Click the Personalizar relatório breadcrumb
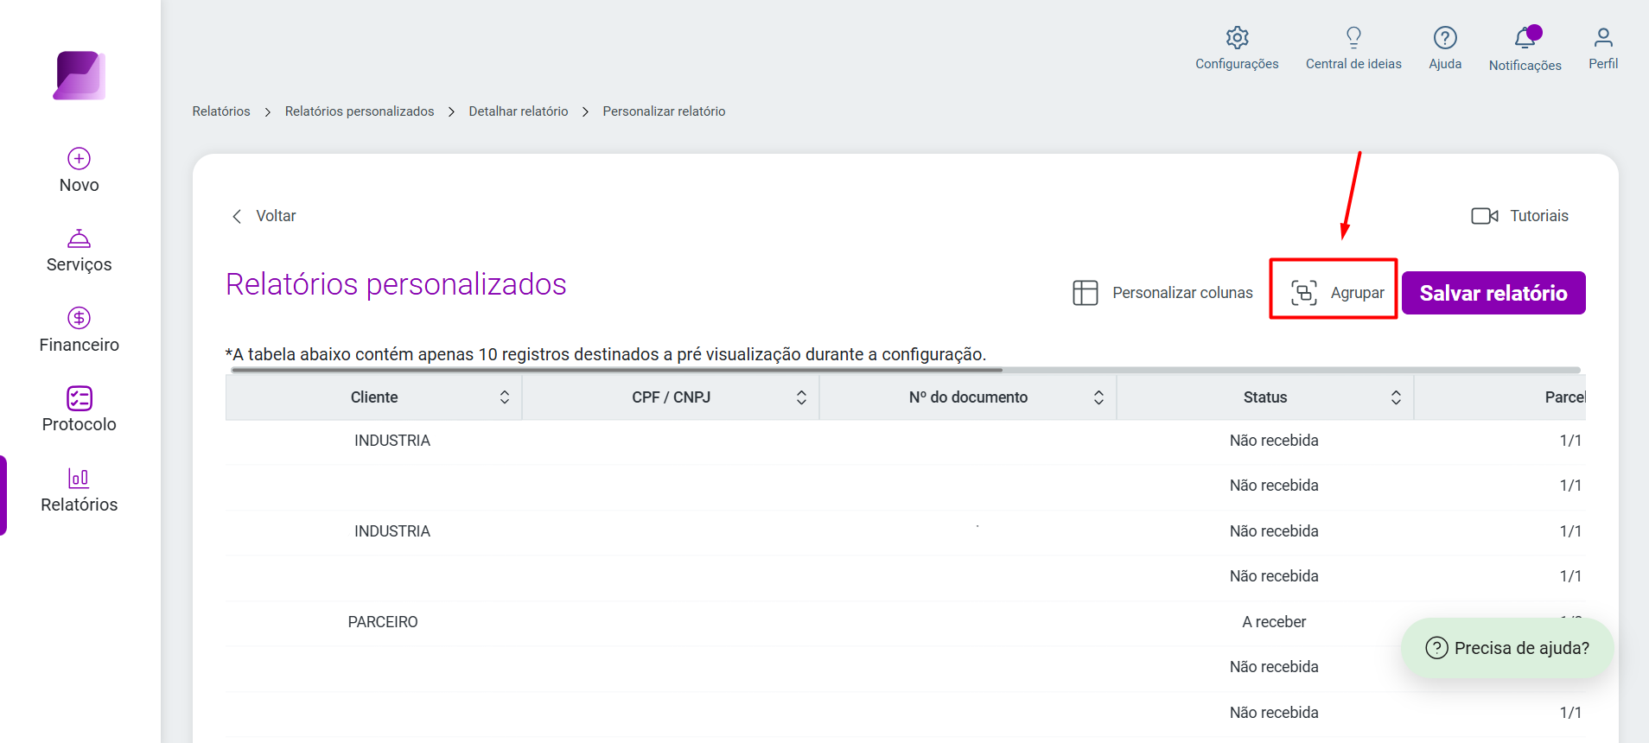 point(664,111)
